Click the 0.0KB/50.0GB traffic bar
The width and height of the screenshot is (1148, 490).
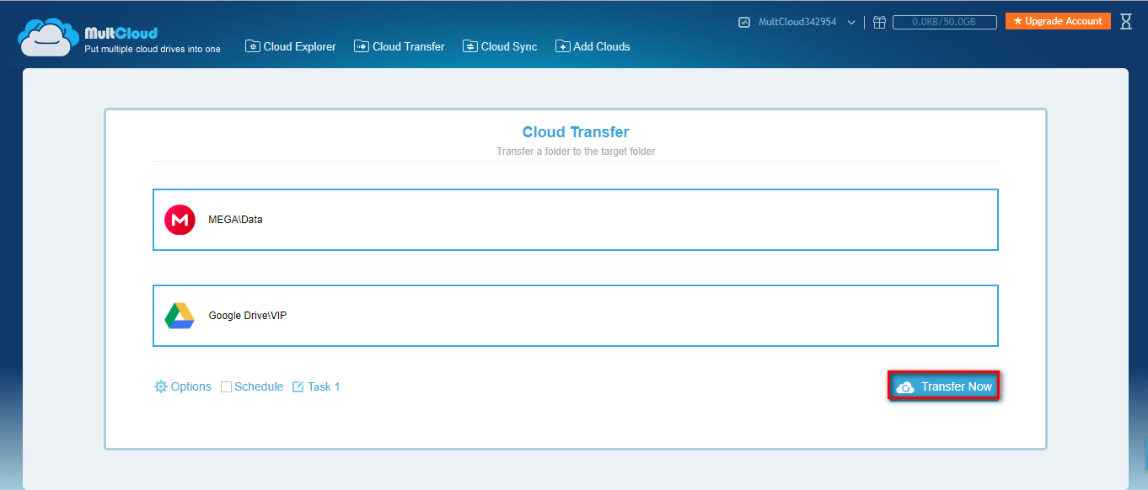(x=944, y=23)
